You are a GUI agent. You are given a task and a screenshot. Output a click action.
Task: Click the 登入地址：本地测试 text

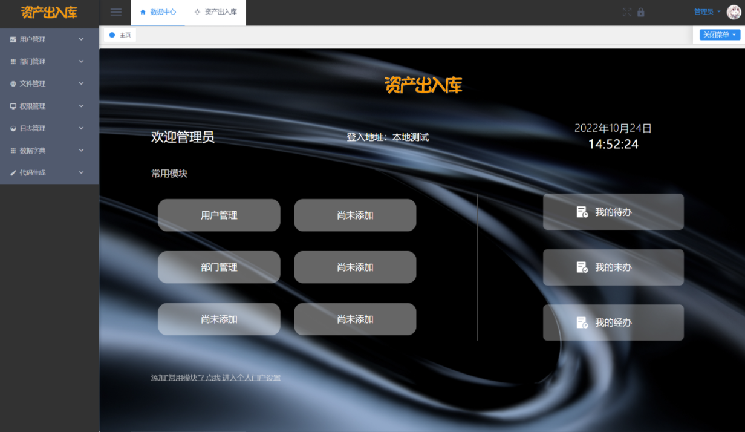pyautogui.click(x=388, y=137)
